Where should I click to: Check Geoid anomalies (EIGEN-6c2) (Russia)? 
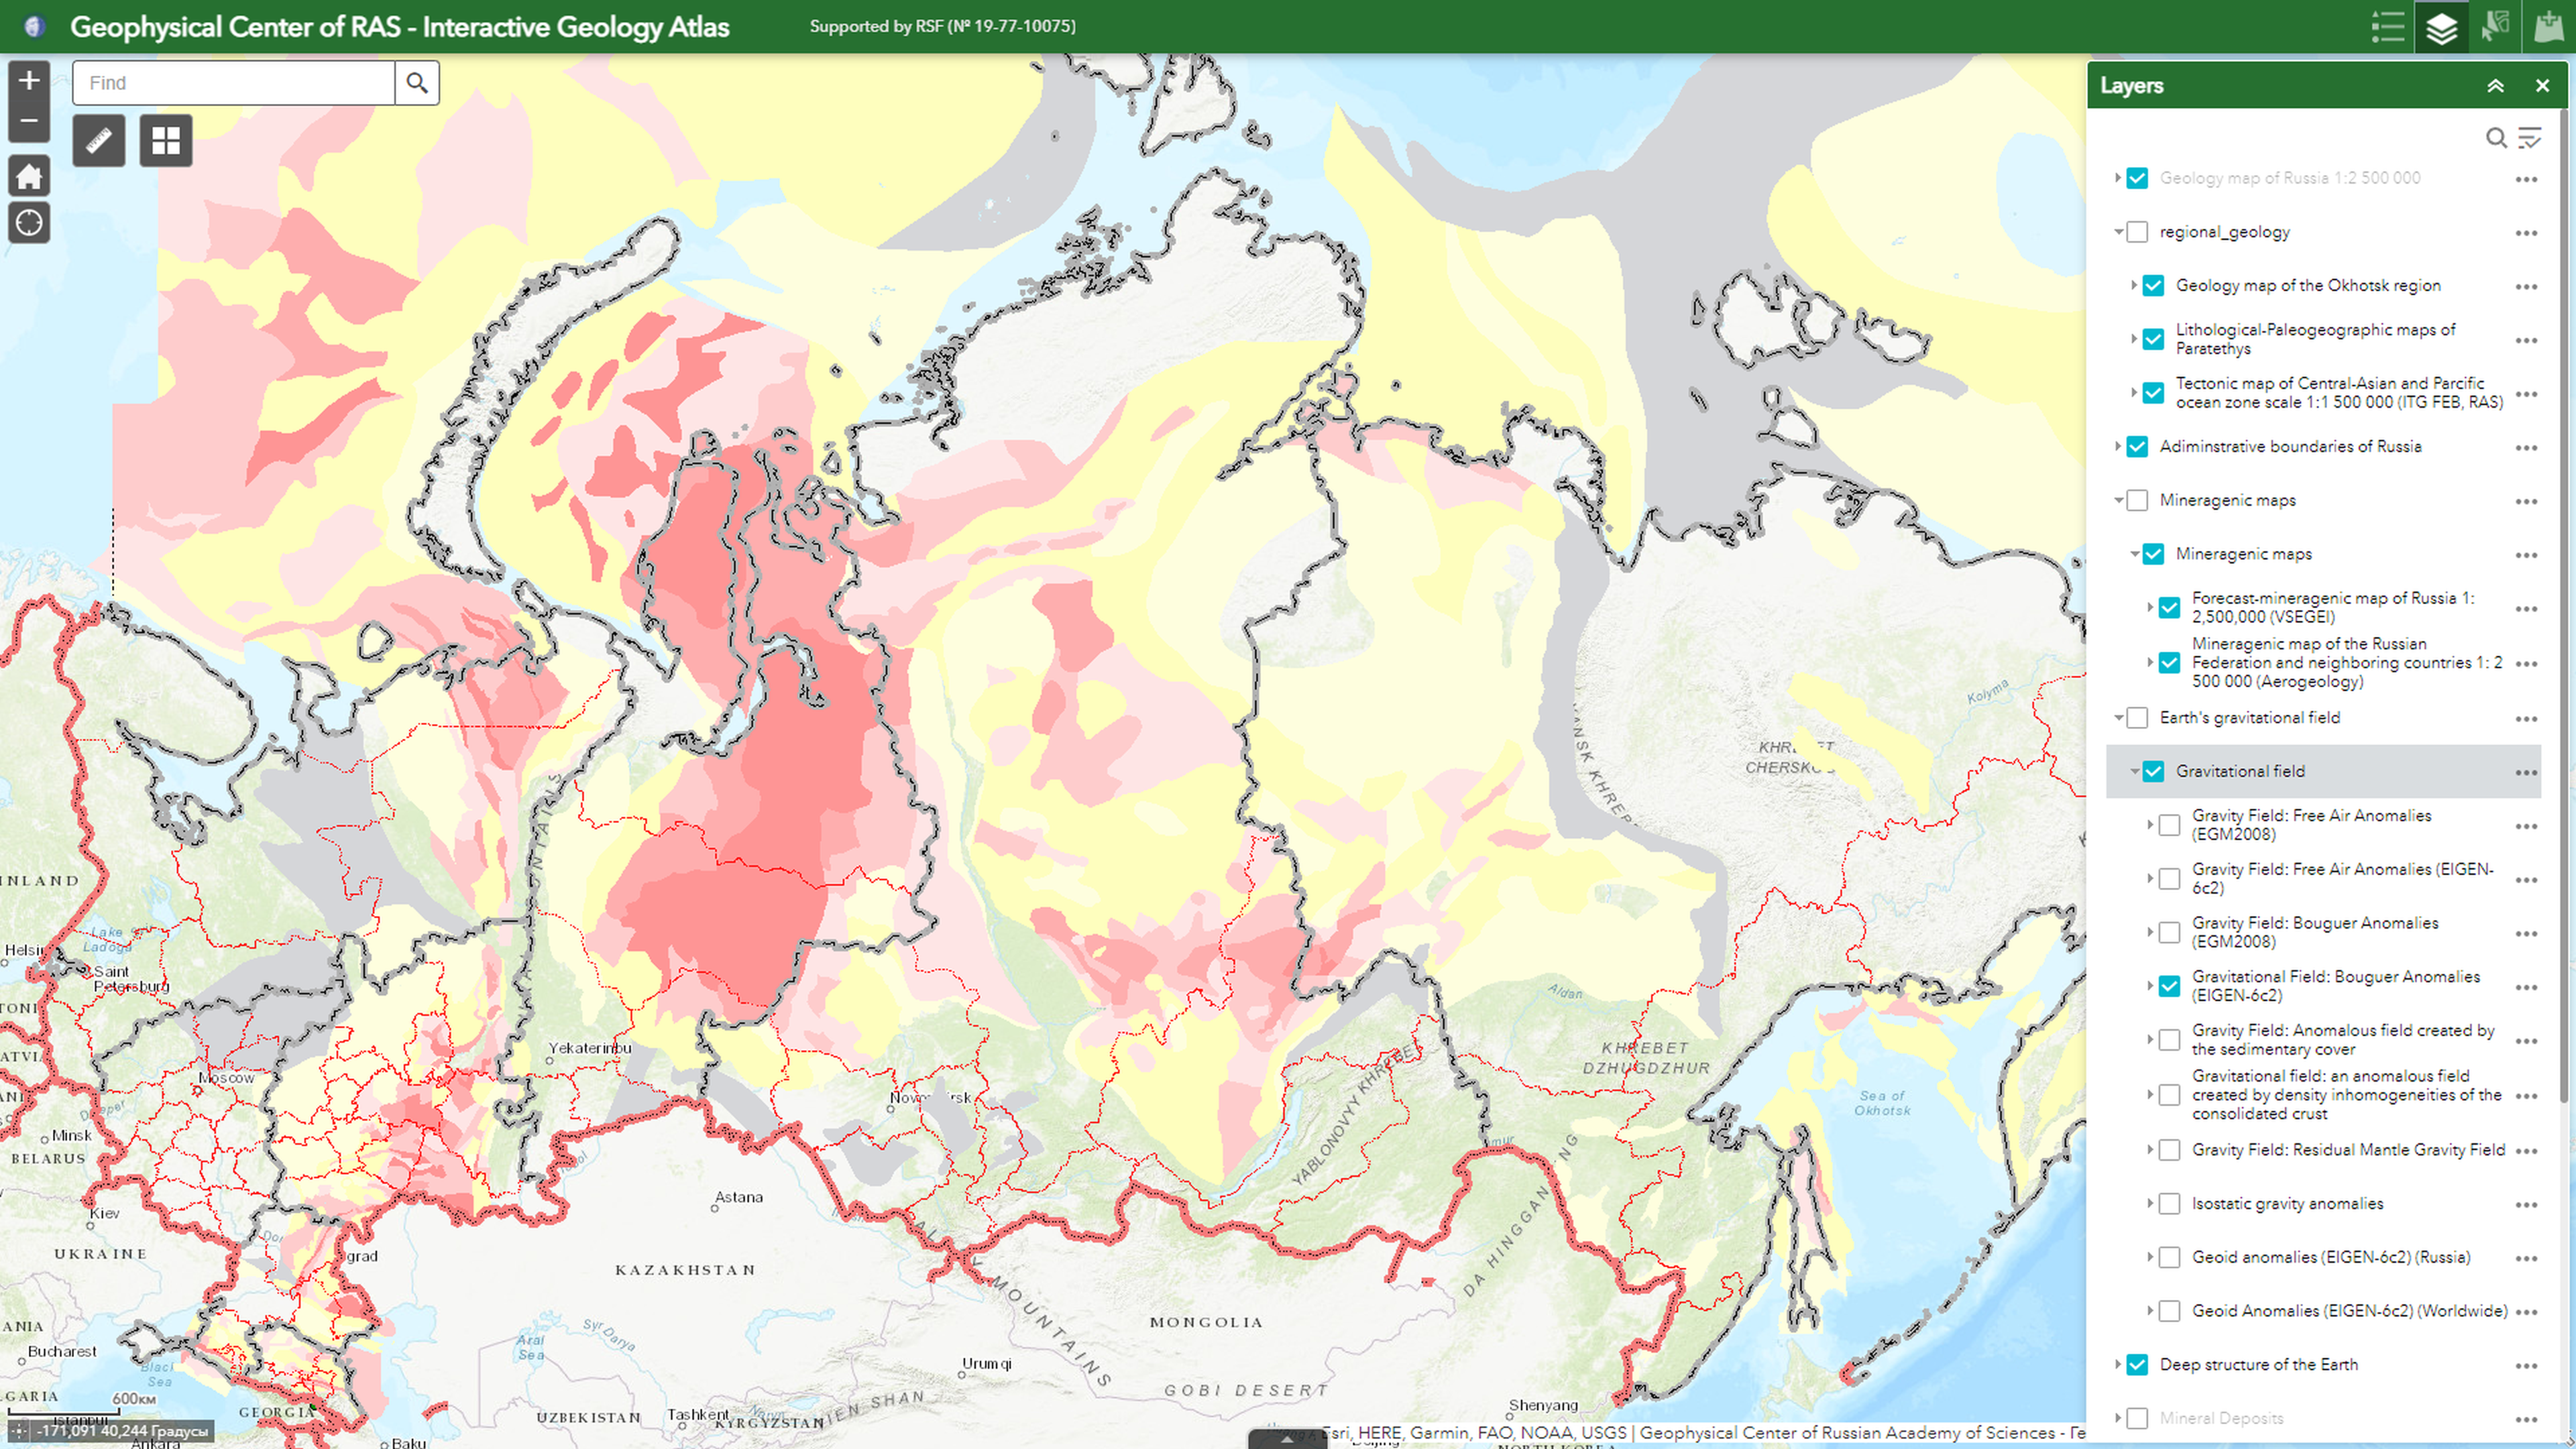point(2169,1258)
